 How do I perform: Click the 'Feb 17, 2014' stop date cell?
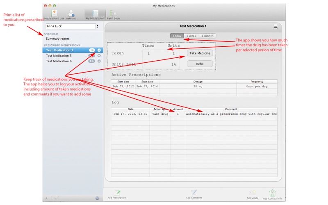(x=147, y=86)
